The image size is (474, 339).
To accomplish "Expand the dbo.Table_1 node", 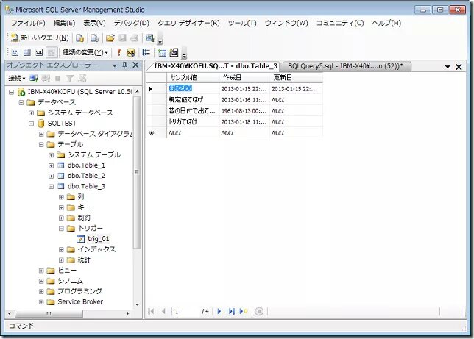I will tap(51, 165).
